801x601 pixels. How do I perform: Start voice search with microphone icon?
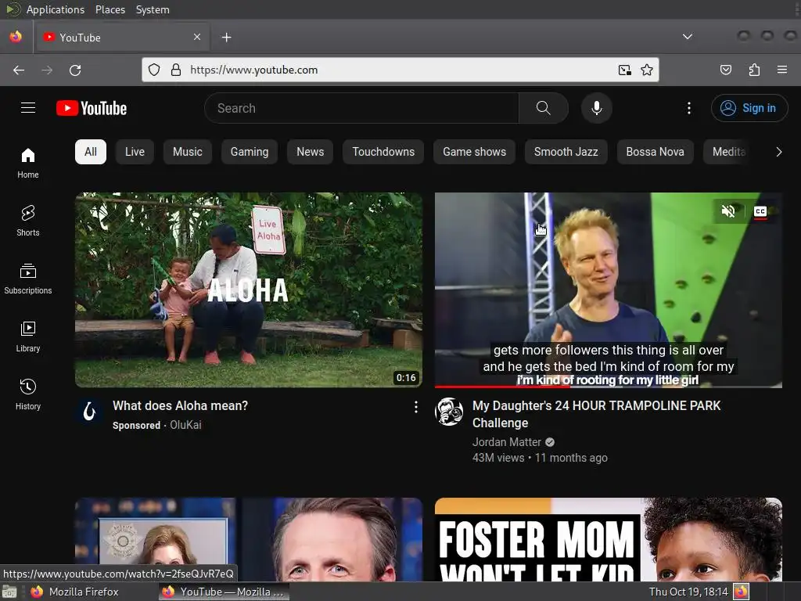click(x=596, y=108)
